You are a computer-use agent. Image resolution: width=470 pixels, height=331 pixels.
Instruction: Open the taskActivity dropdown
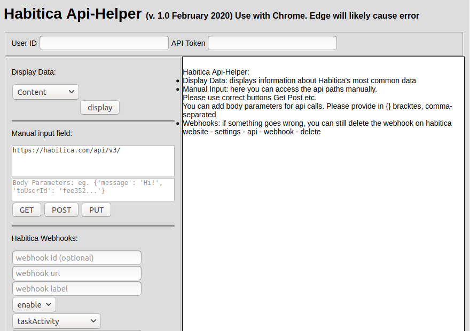(x=57, y=321)
